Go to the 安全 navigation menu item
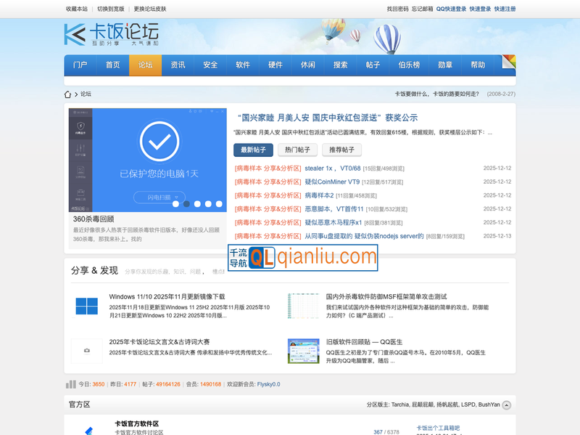This screenshot has height=435, width=580. (x=210, y=65)
